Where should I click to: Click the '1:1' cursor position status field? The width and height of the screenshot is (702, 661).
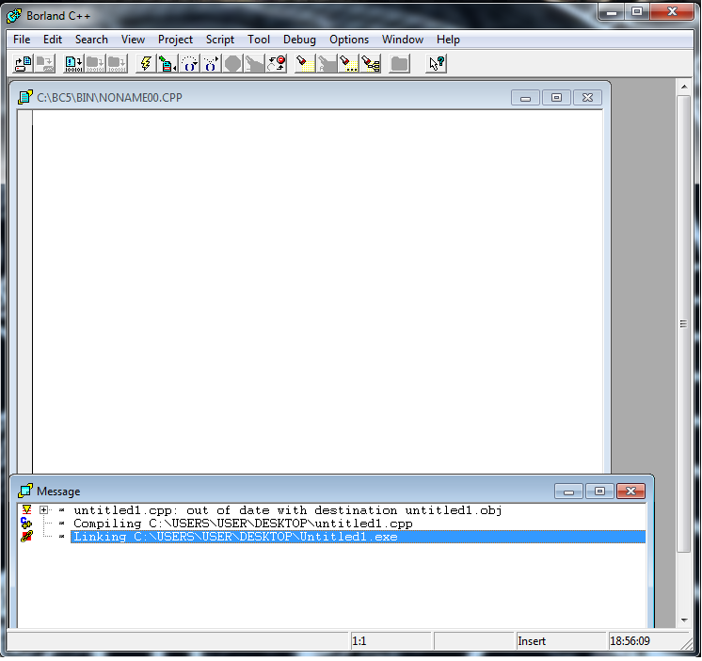coord(391,641)
